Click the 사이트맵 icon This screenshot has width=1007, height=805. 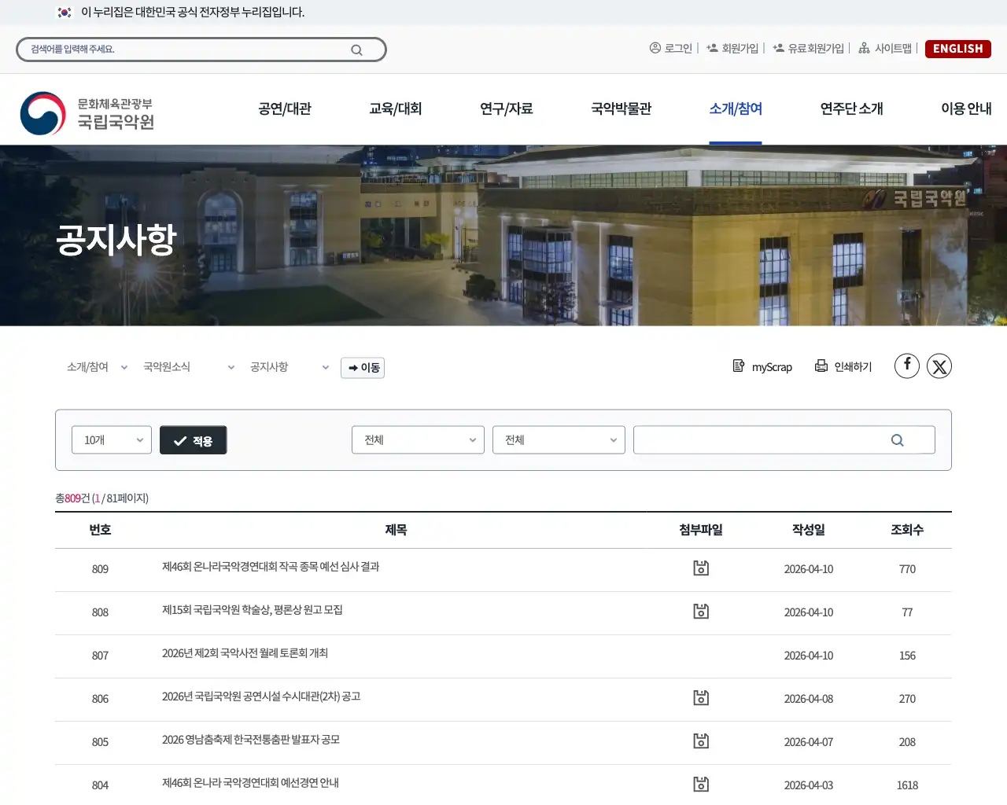coord(863,48)
